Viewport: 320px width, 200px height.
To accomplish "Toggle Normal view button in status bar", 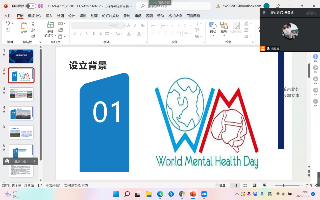I will 235,185.
